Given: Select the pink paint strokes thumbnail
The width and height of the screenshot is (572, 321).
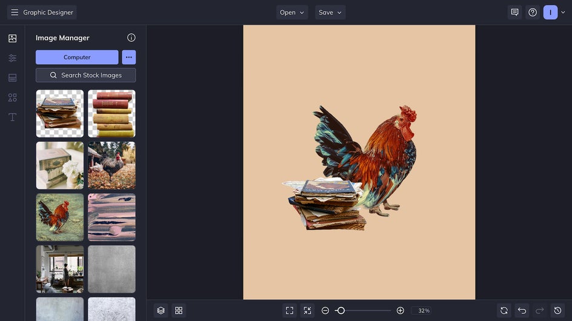Looking at the screenshot, I should [x=111, y=217].
